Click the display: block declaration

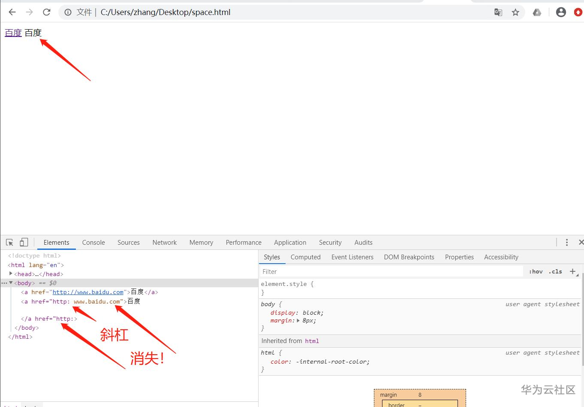tap(297, 313)
